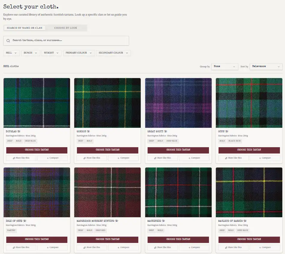Click the Deep Blue tag on Douglas

[30, 141]
